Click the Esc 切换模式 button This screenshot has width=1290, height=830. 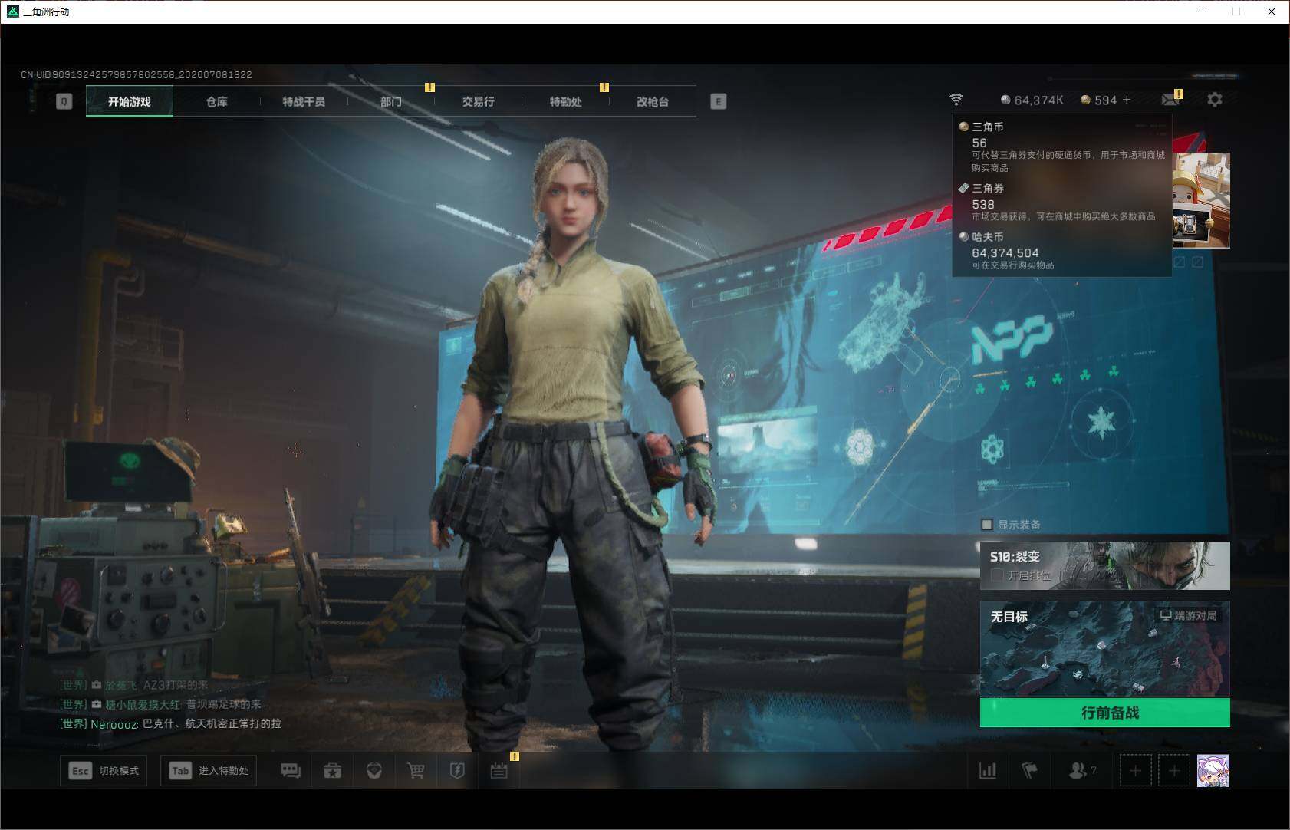(x=104, y=771)
